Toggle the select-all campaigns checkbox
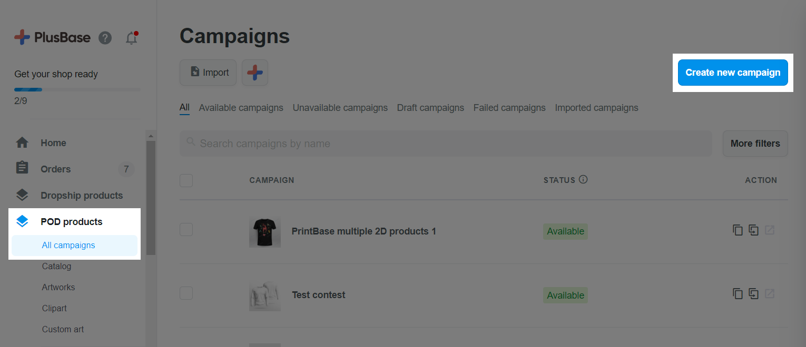 pos(186,180)
